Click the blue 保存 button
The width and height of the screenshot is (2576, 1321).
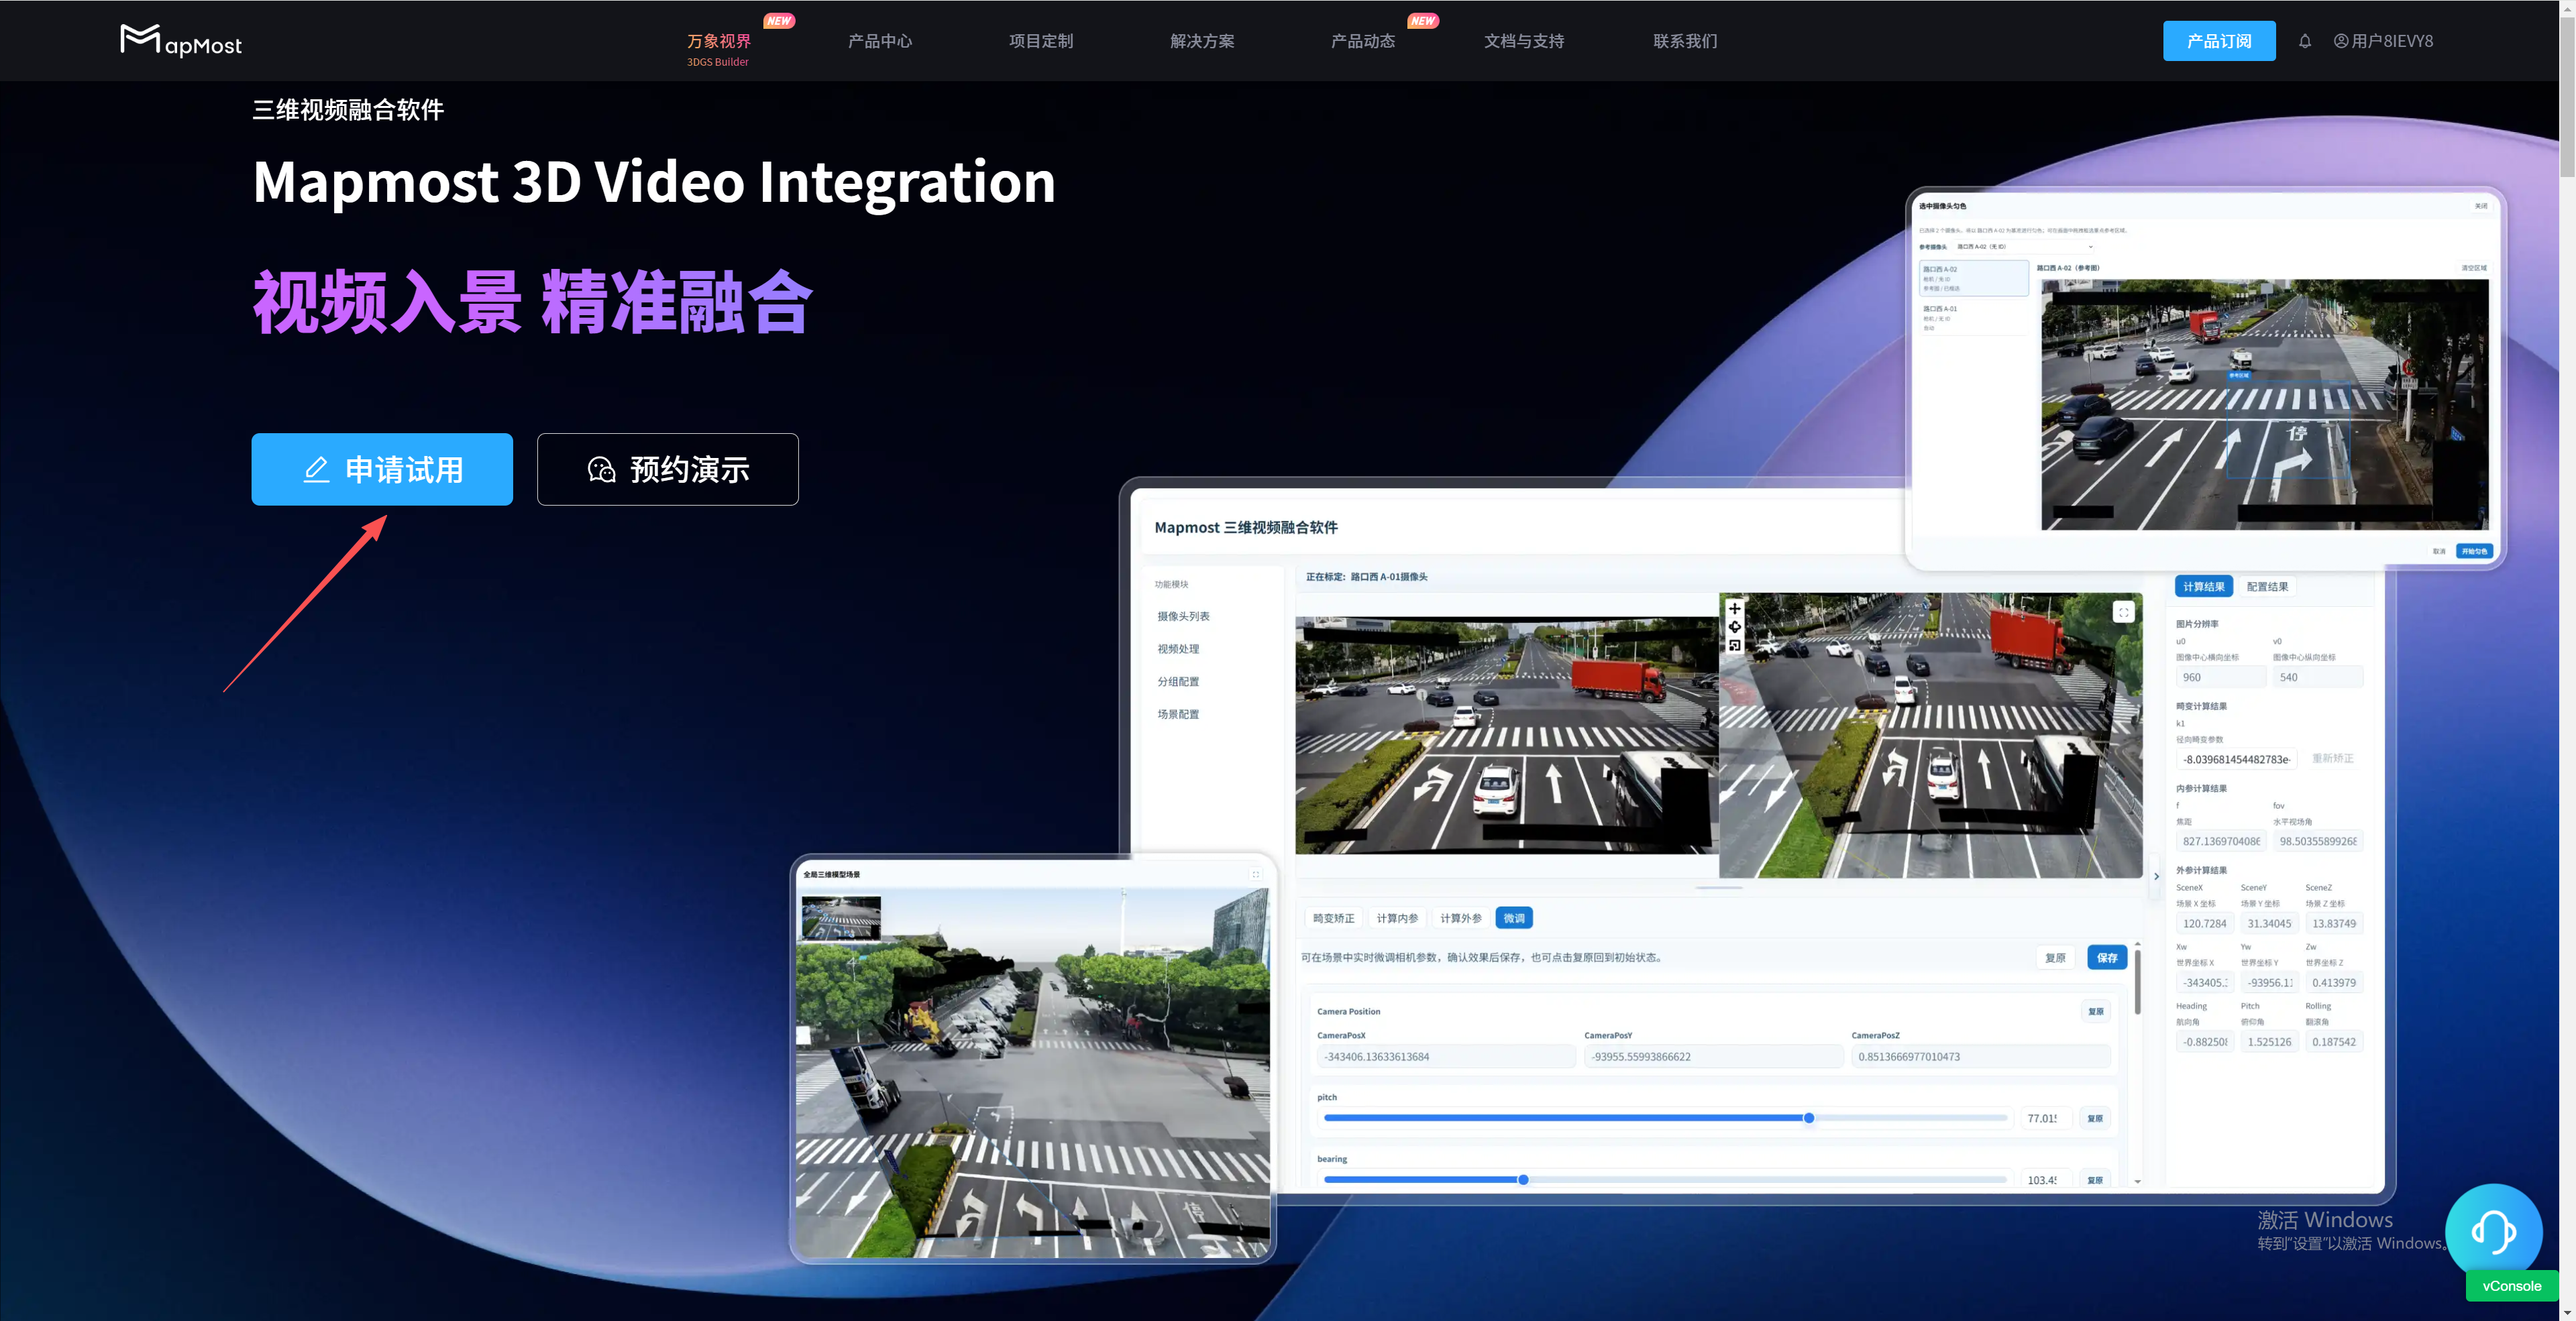[x=2107, y=958]
